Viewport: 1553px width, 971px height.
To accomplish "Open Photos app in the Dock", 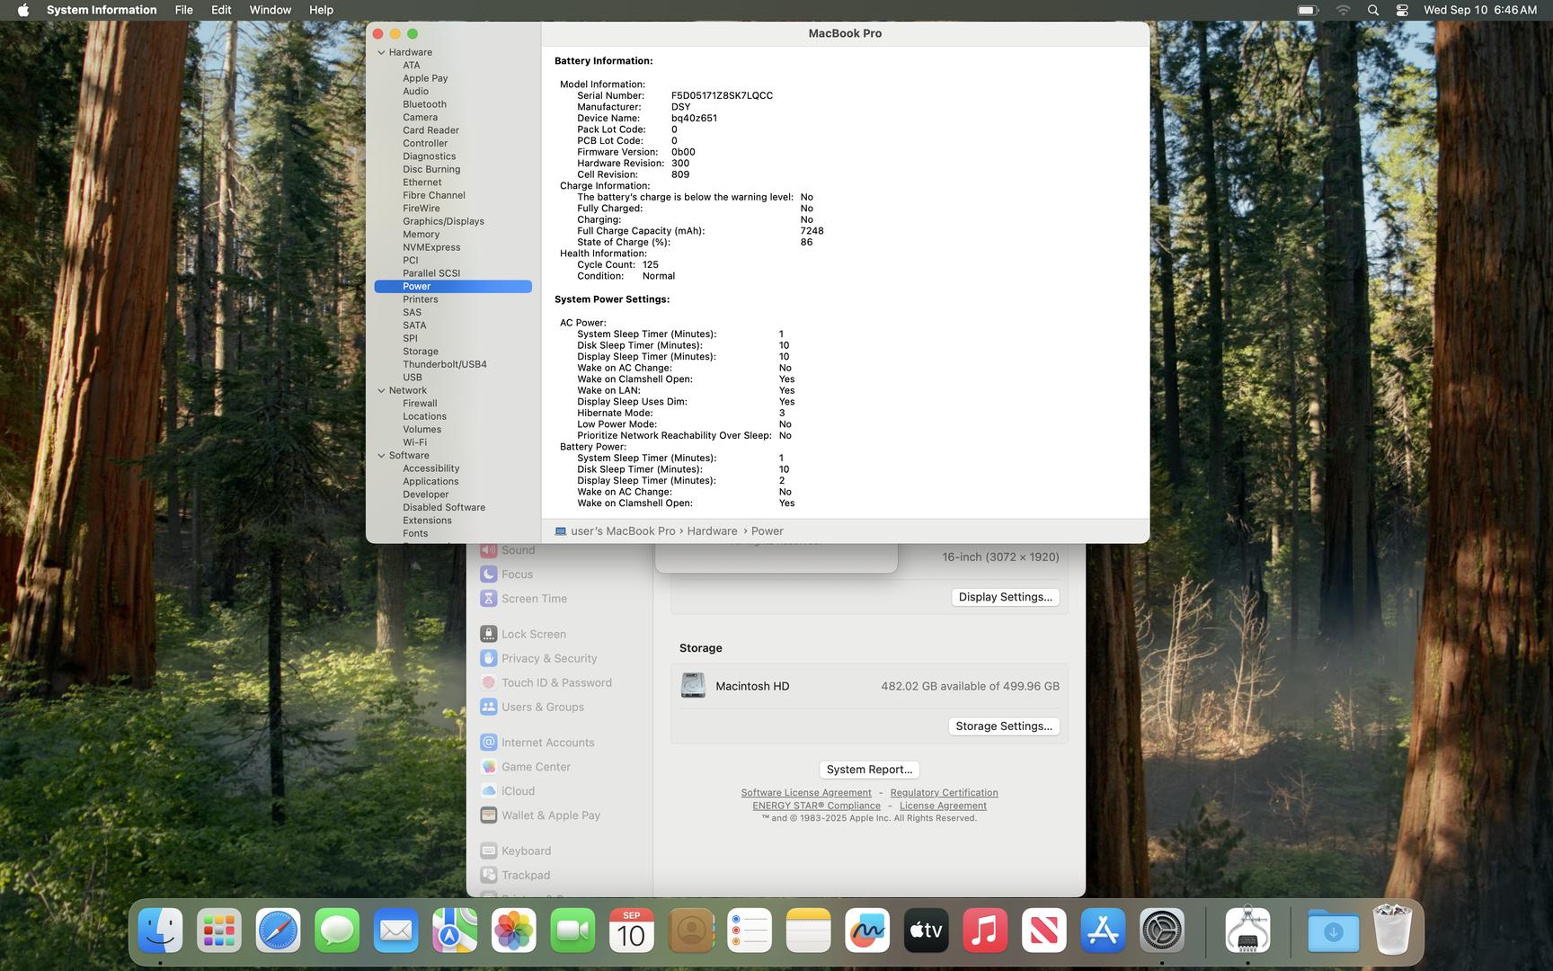I will (x=514, y=931).
